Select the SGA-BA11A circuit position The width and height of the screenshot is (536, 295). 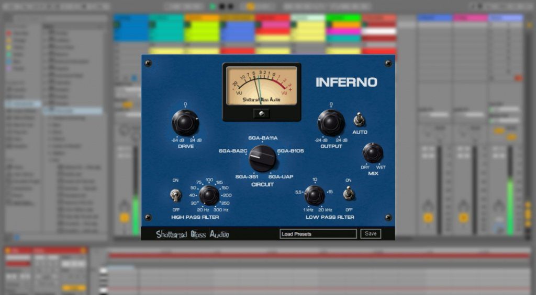(x=263, y=138)
